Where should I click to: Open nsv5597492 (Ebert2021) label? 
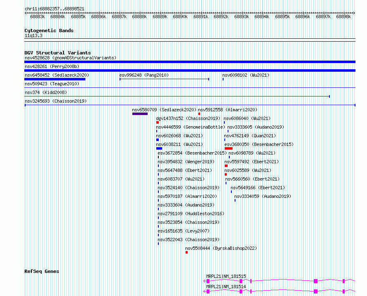click(x=252, y=162)
